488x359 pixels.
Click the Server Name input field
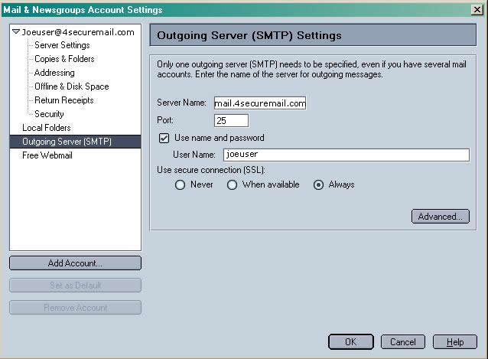[259, 103]
